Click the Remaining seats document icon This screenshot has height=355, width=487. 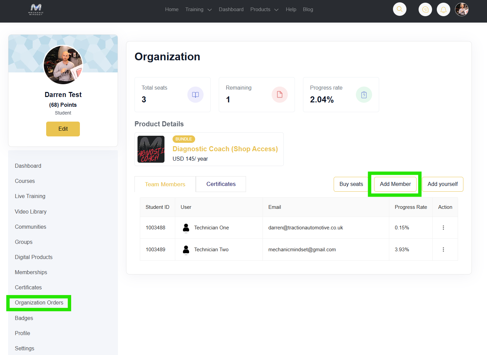(279, 95)
